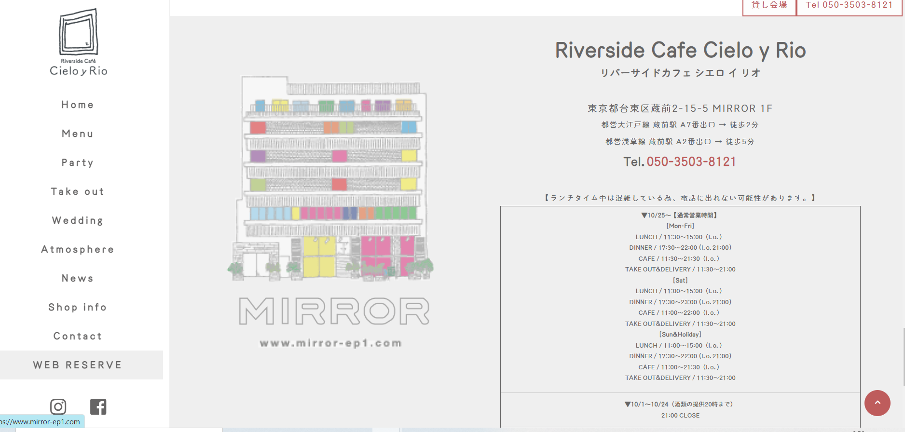Viewport: 905px width, 432px height.
Task: Click the 貸し会場 button
Action: point(769,7)
